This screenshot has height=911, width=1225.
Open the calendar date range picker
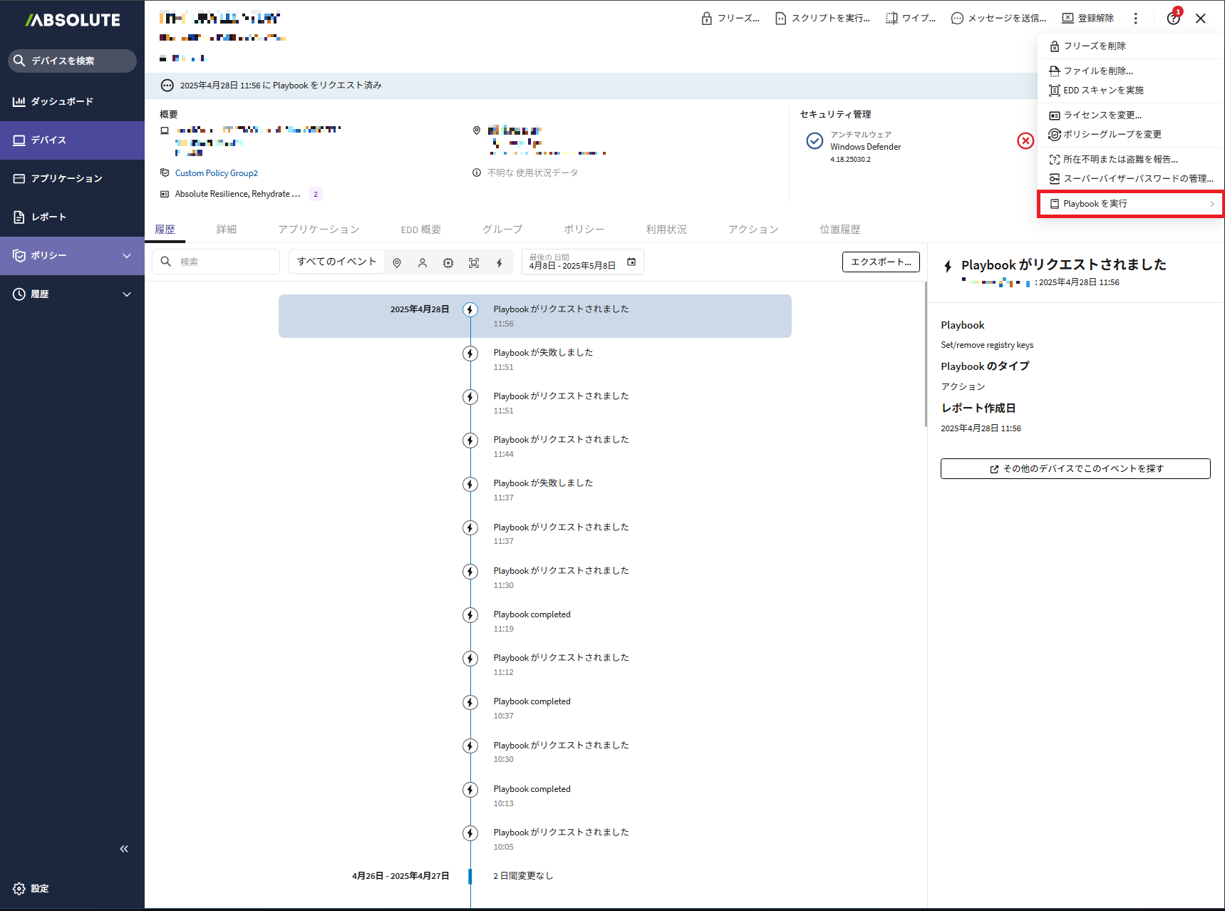[631, 262]
